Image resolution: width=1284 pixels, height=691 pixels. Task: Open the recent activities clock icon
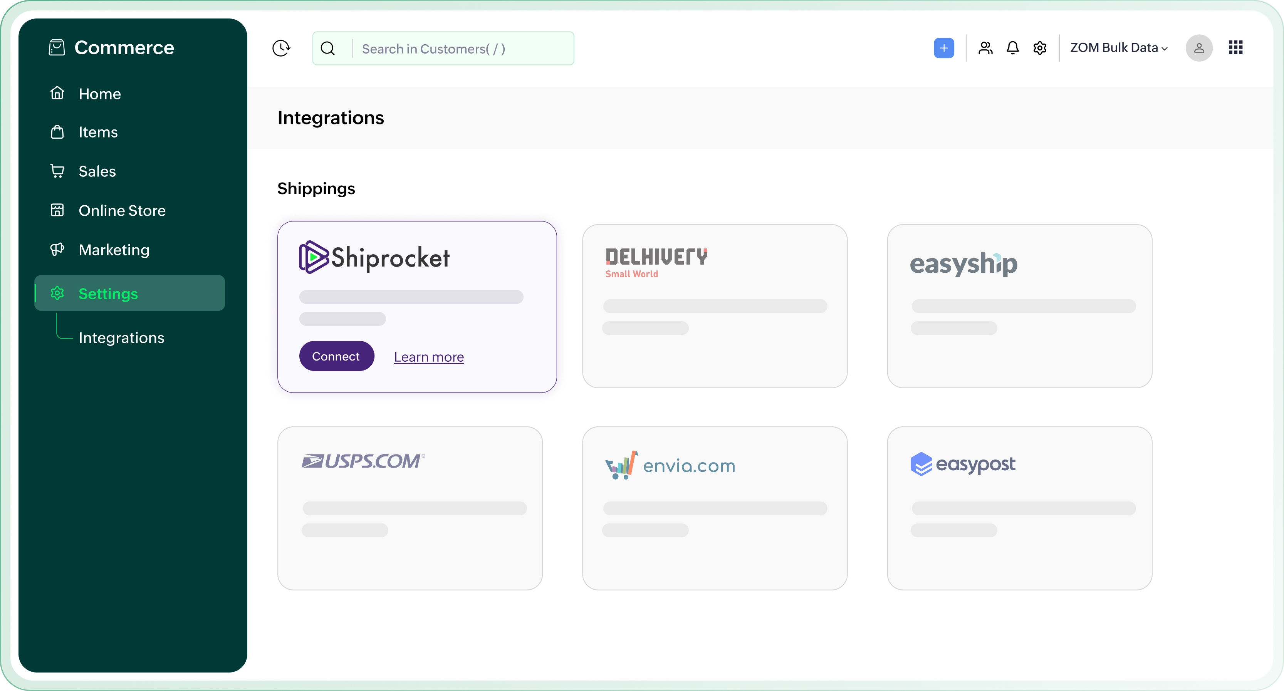click(280, 48)
